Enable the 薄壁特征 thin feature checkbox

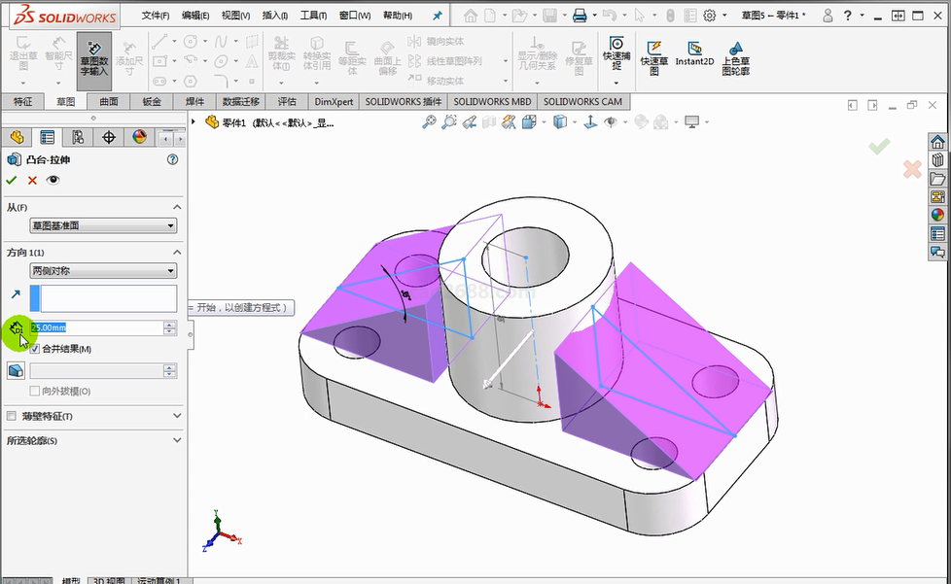click(x=12, y=416)
